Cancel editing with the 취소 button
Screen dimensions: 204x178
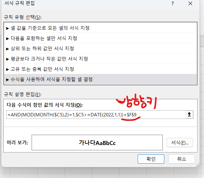point(181,159)
